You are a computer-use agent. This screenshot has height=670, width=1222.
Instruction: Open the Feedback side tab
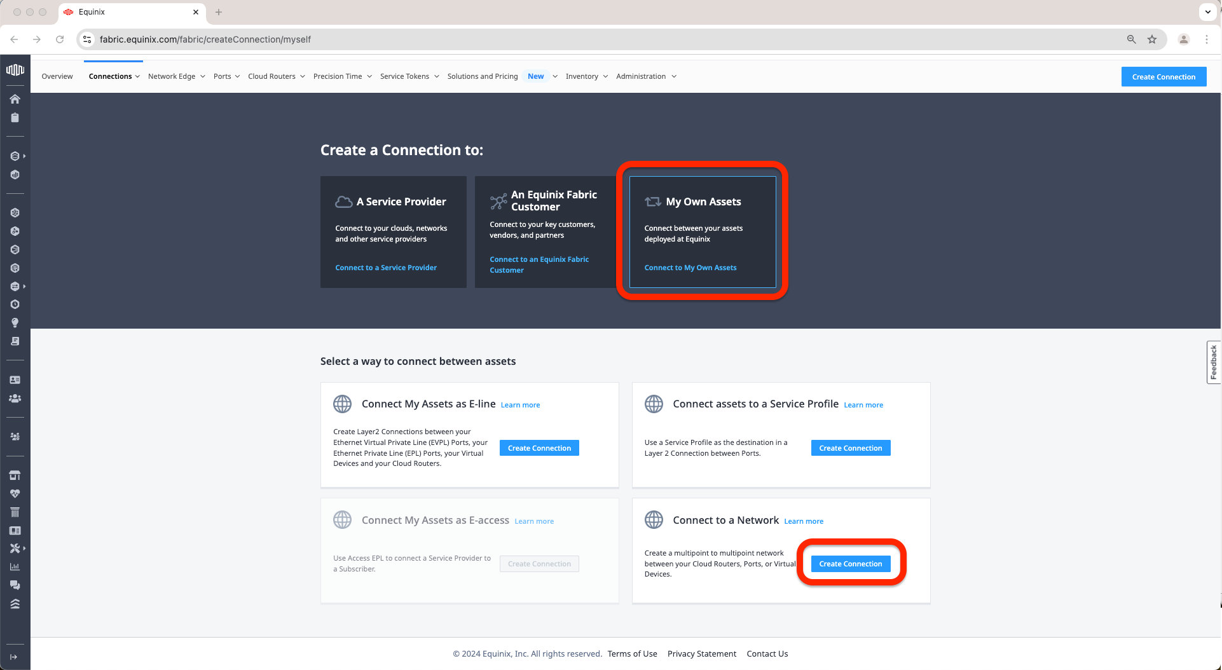point(1214,362)
